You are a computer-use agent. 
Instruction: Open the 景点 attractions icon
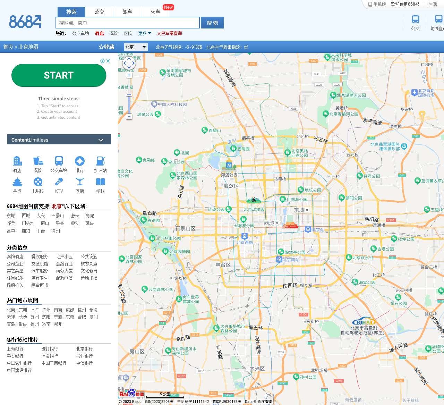[17, 182]
